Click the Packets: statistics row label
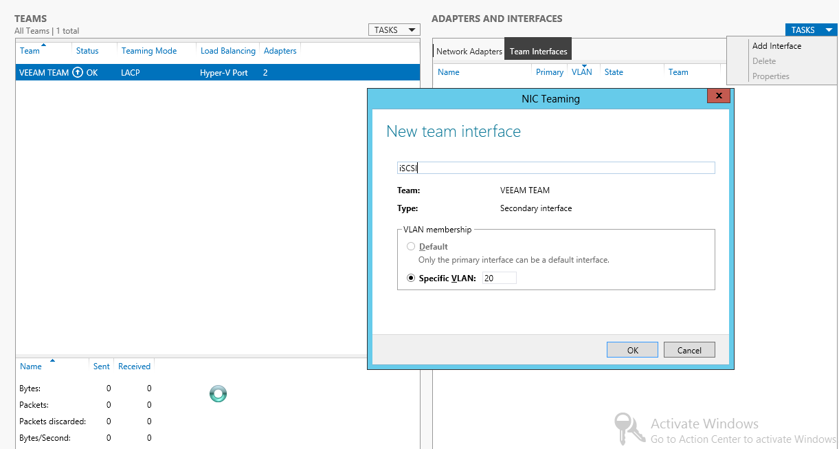Image resolution: width=839 pixels, height=449 pixels. pyautogui.click(x=34, y=405)
